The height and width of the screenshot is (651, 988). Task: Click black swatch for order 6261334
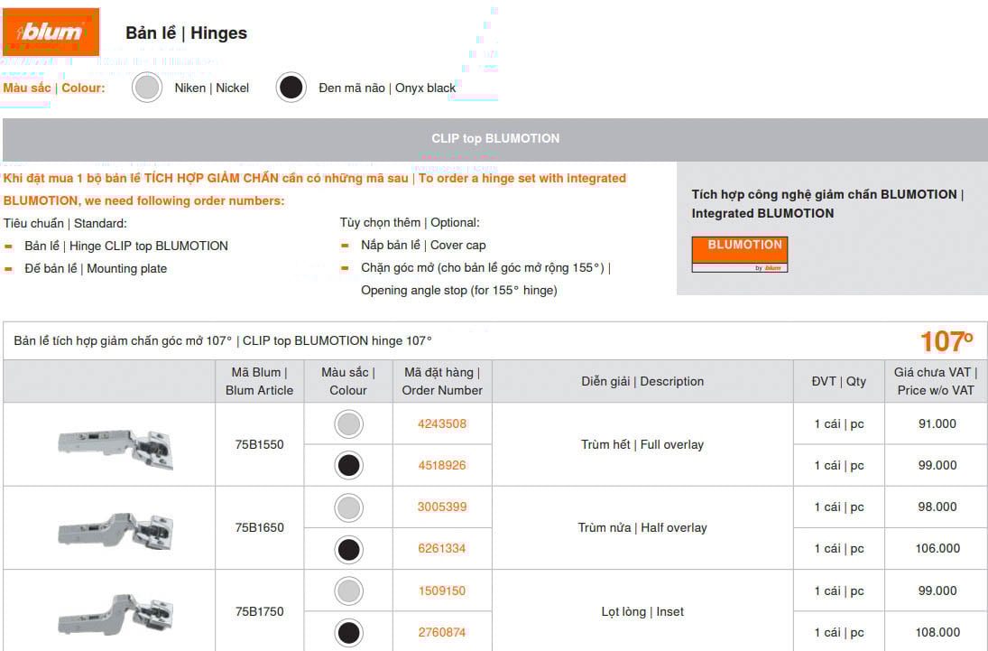click(348, 549)
